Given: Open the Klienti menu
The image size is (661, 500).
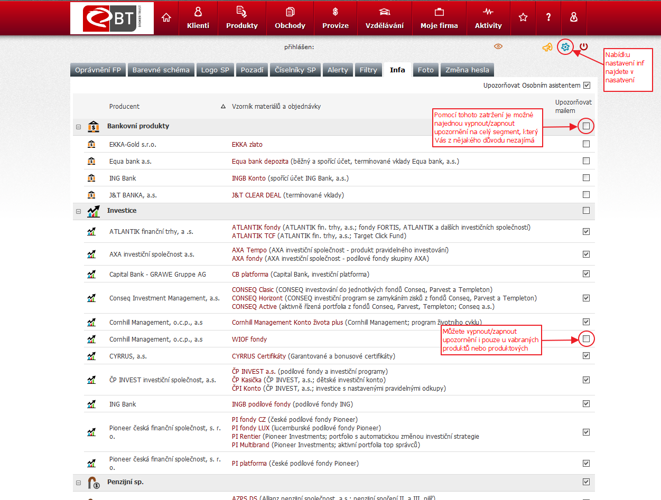Looking at the screenshot, I should click(198, 18).
